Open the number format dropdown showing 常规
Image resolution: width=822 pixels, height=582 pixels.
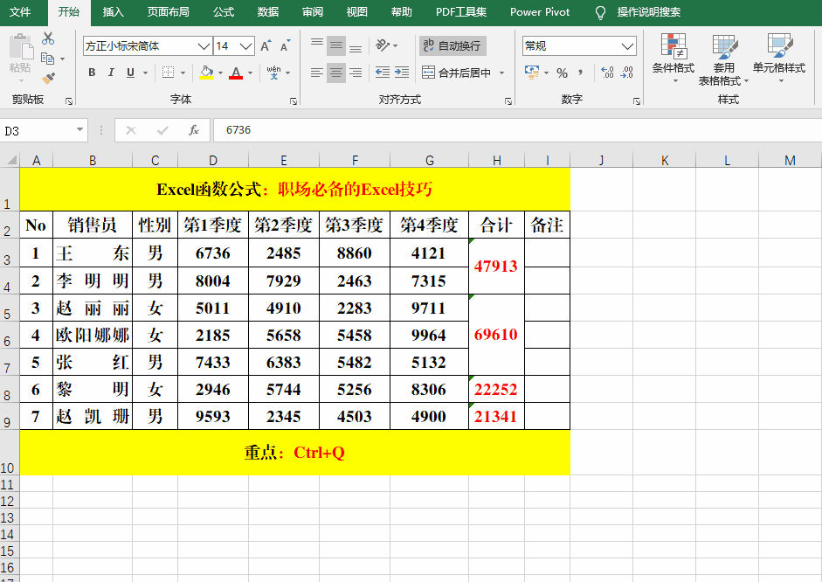(x=577, y=45)
